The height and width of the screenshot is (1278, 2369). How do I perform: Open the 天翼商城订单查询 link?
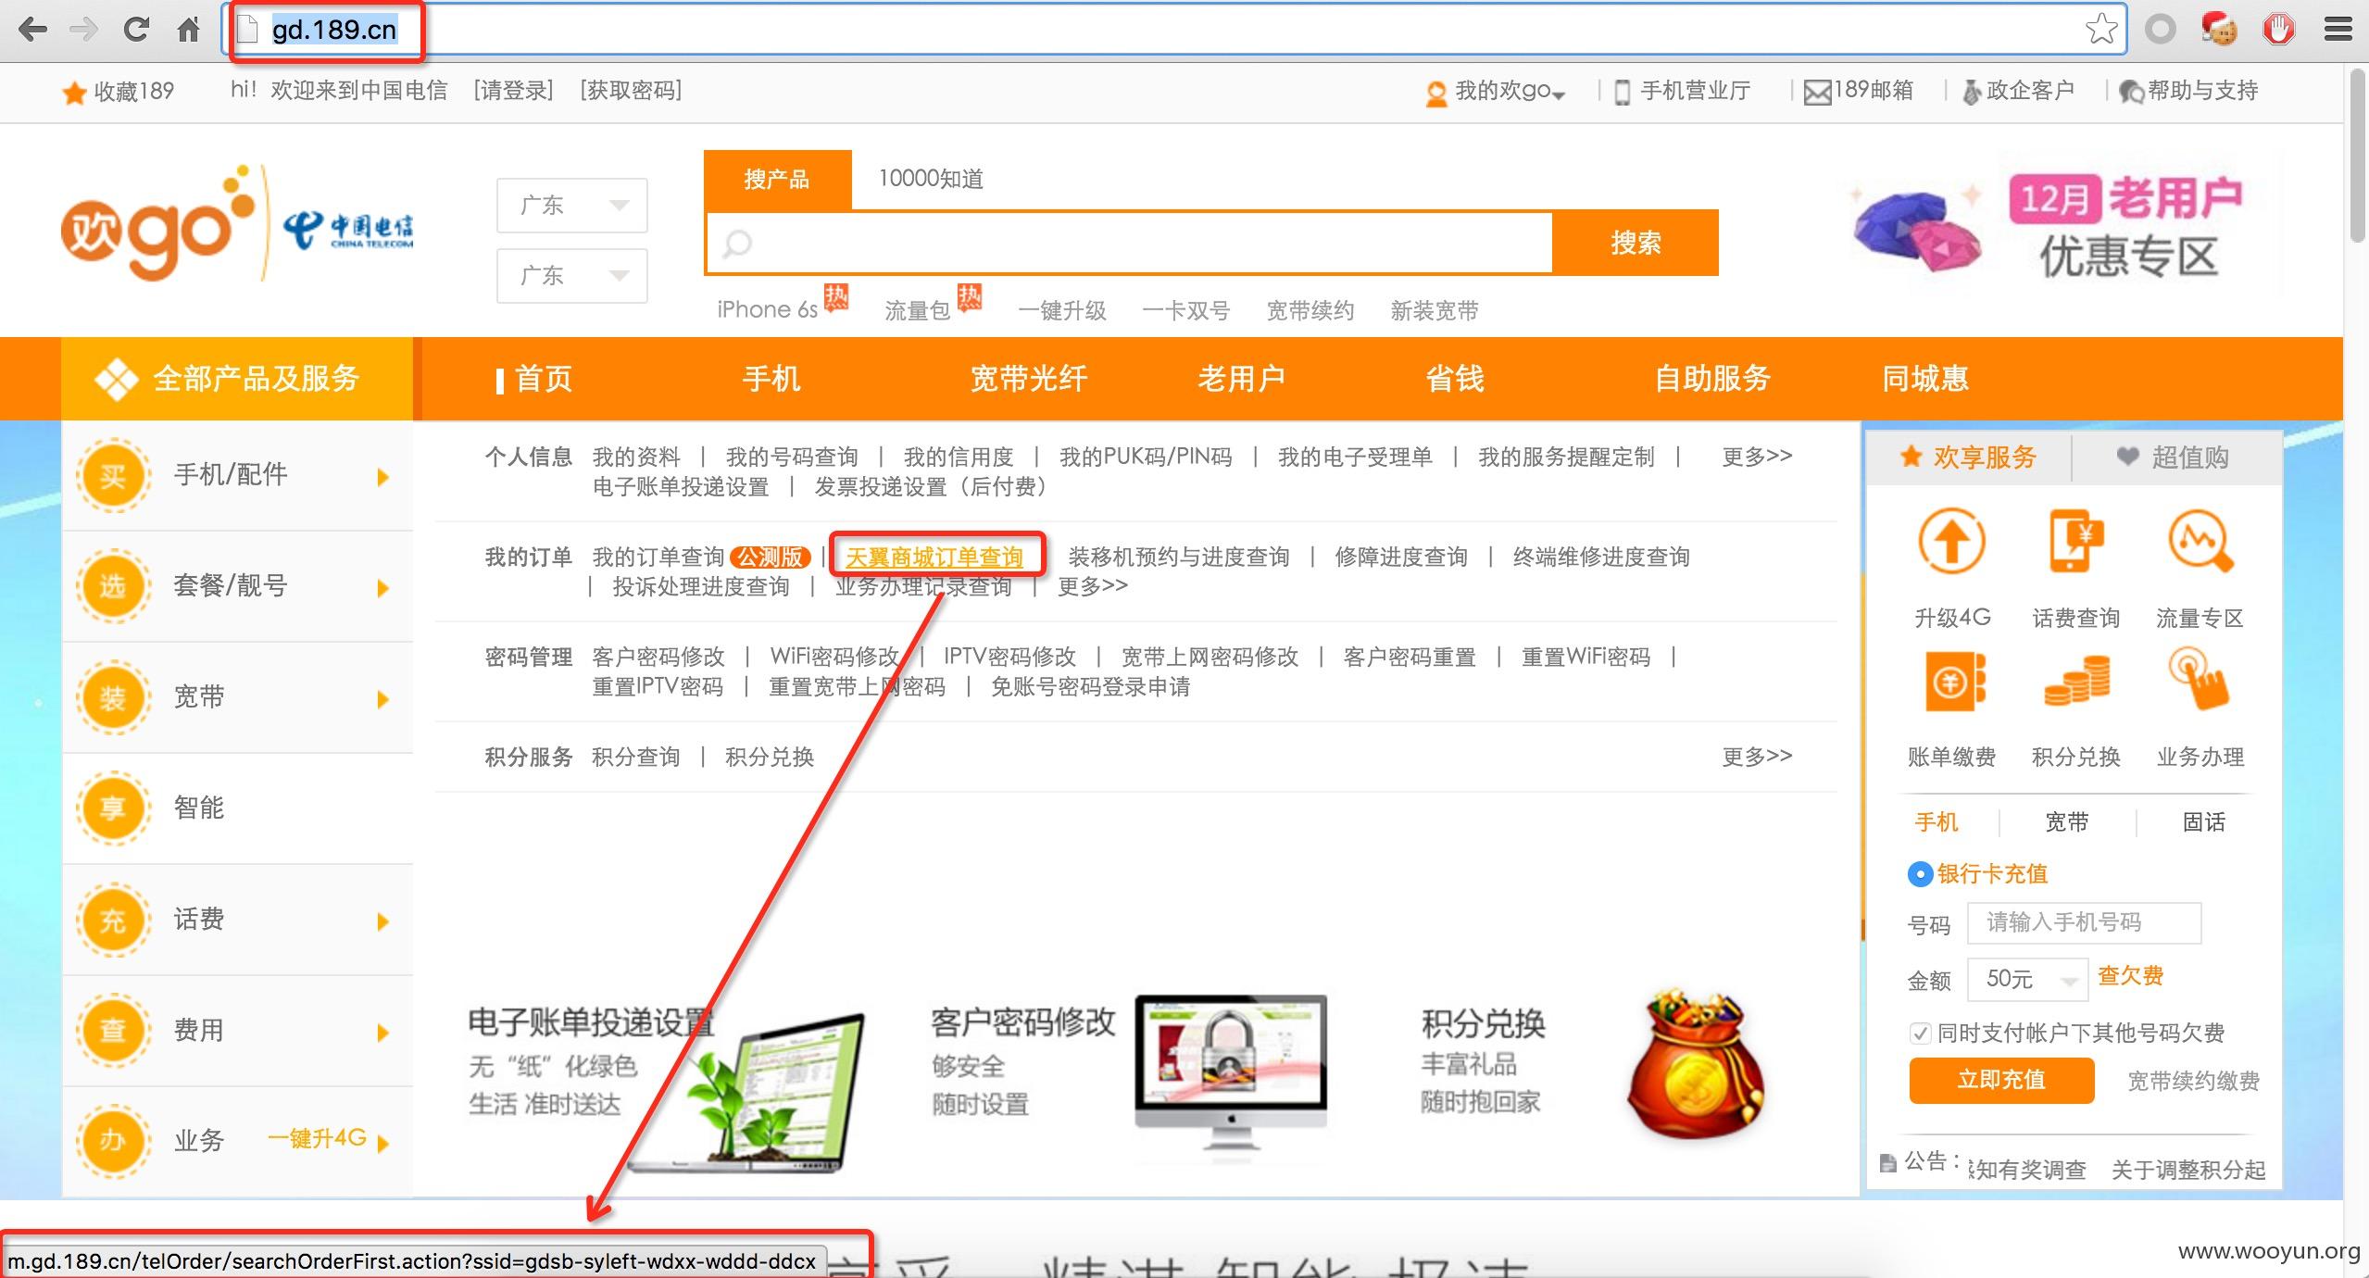[934, 558]
